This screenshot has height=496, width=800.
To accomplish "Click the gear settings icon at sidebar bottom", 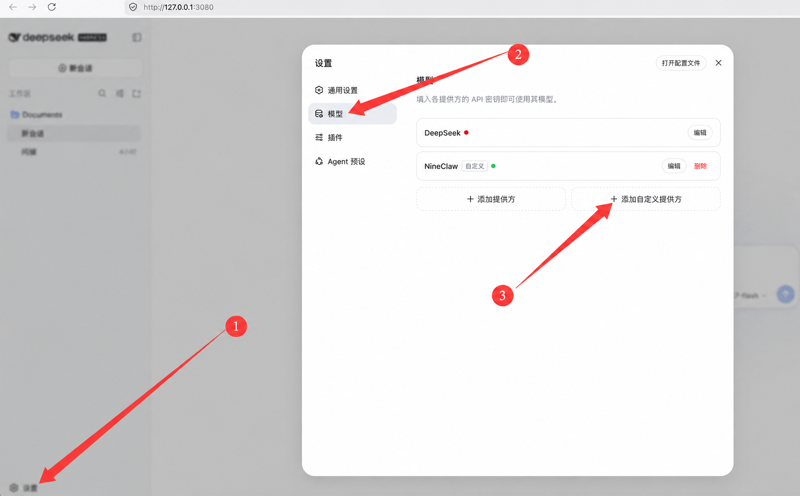I will point(14,487).
